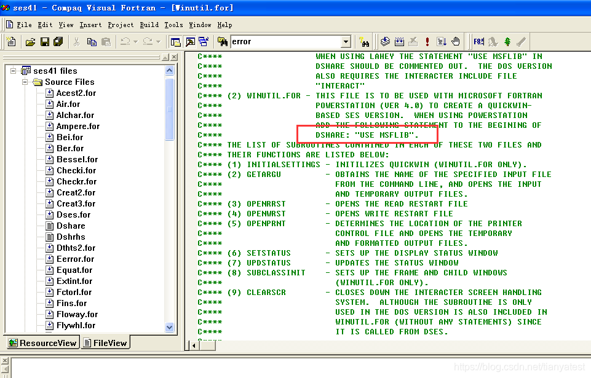This screenshot has width=591, height=378.
Task: Toggle the Workspace pane icon
Action: tap(176, 42)
